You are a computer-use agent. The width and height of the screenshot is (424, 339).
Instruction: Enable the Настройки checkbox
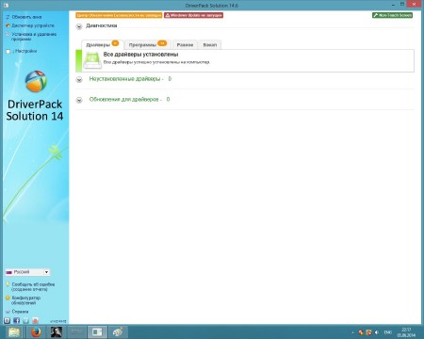8,51
